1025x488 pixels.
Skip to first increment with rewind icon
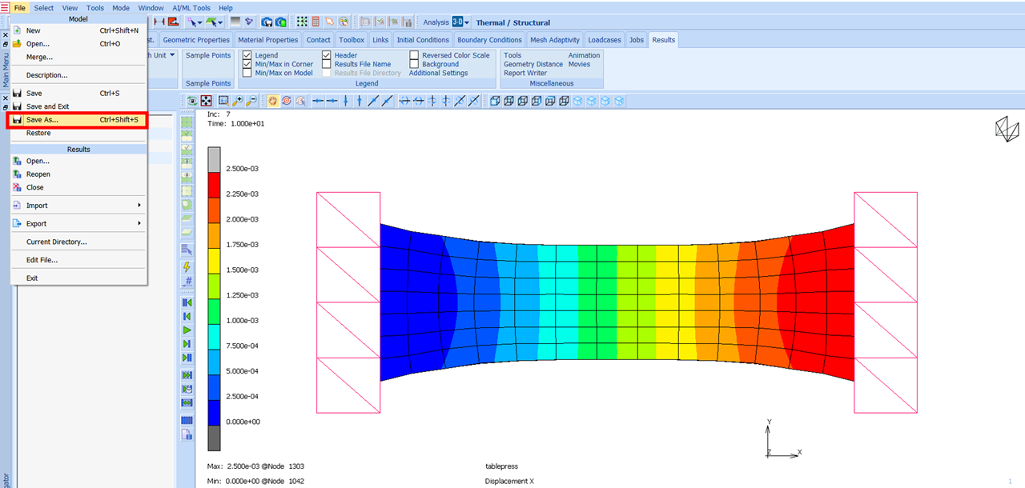click(187, 302)
